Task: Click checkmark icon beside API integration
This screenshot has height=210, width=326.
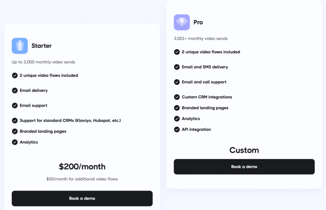Action: click(x=177, y=130)
